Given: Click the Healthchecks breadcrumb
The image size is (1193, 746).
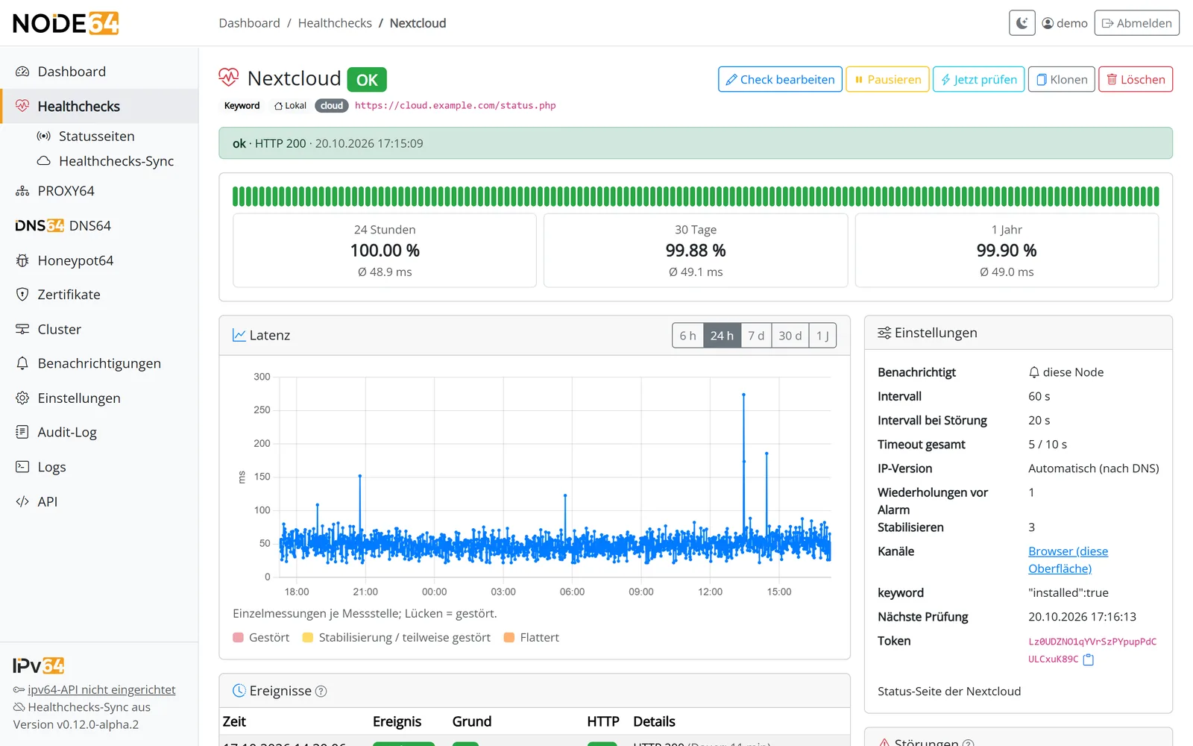Looking at the screenshot, I should 335,23.
